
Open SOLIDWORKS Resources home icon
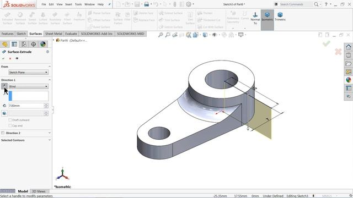click(x=349, y=47)
